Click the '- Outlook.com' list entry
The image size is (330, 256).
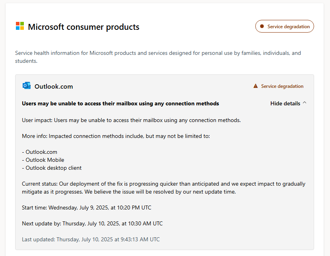tap(40, 152)
